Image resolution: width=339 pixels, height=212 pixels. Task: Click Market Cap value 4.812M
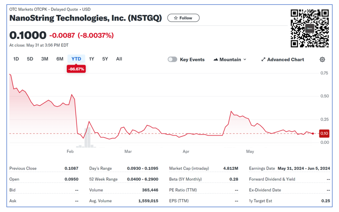(x=231, y=168)
